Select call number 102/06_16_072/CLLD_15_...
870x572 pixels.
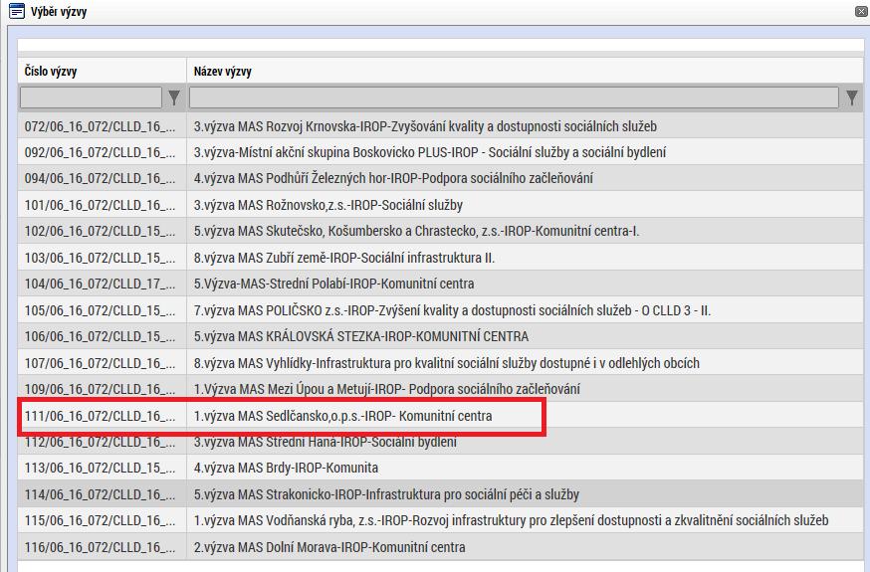pos(100,231)
